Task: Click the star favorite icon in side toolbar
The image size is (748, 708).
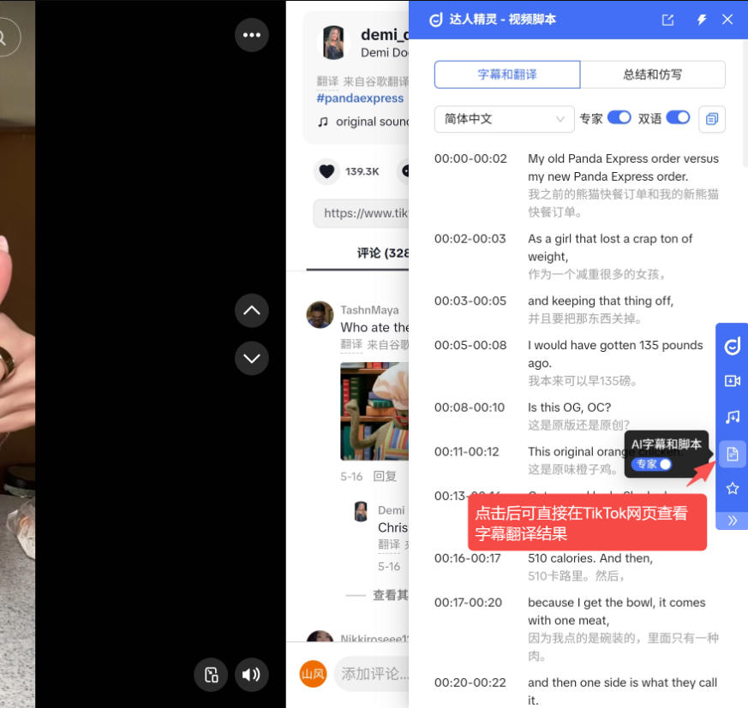Action: click(x=733, y=488)
